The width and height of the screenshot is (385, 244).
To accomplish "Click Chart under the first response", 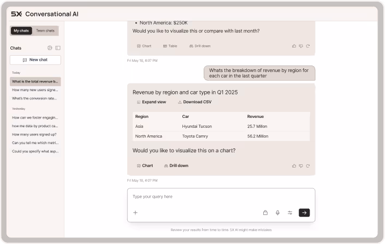I will [144, 46].
